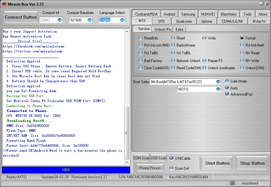Switch to the Samsung tab
Screen dimensions: 271x187
pyautogui.click(x=188, y=14)
